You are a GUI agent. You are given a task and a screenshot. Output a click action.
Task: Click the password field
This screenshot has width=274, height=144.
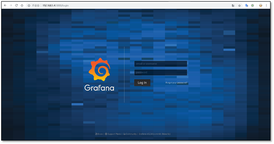[160, 72]
